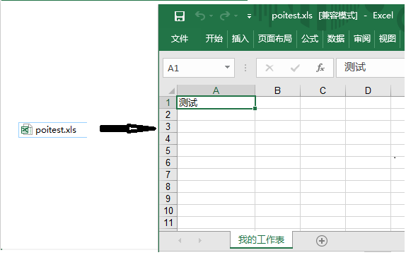This screenshot has width=406, height=255.
Task: Select row 7 header
Action: [168, 174]
